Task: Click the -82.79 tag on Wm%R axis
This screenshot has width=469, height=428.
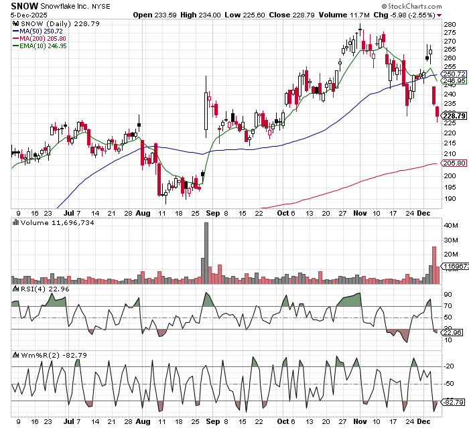Action: [454, 403]
